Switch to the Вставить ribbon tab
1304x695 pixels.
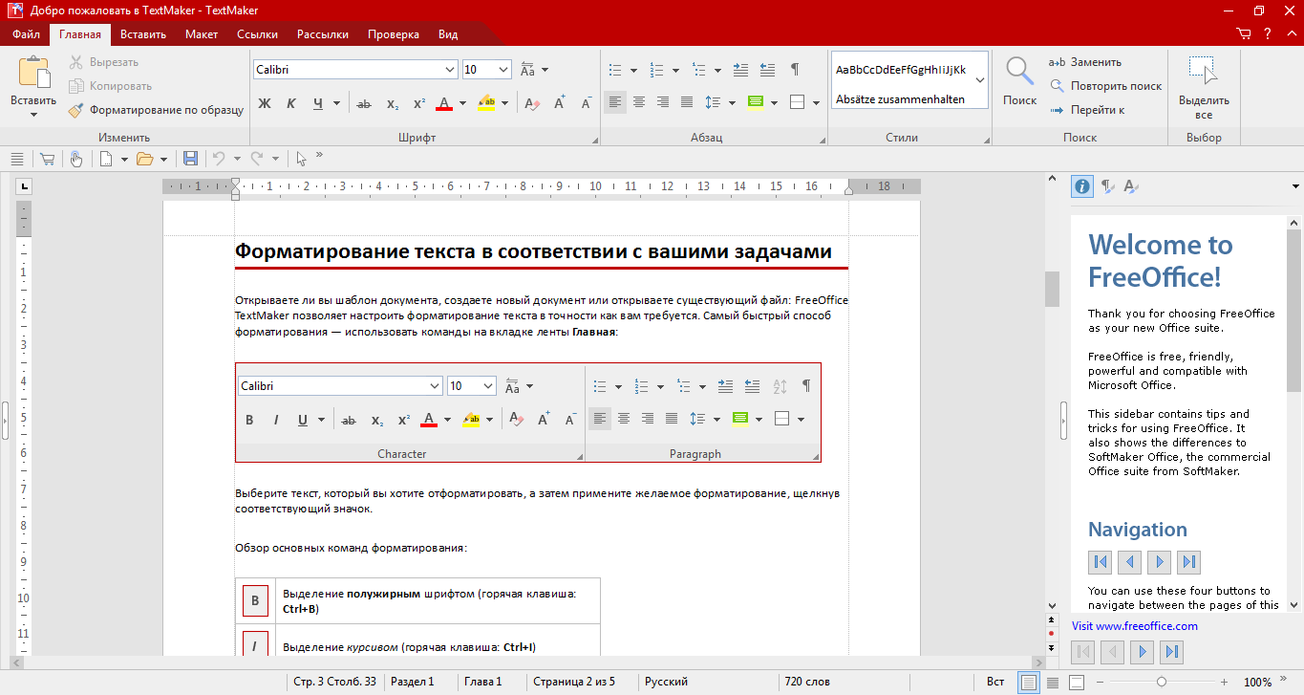coord(143,34)
